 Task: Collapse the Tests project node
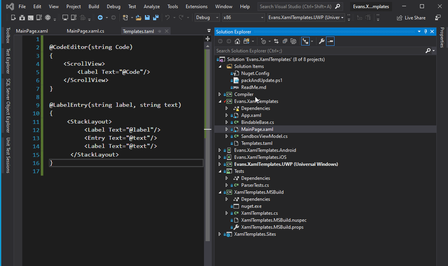220,171
